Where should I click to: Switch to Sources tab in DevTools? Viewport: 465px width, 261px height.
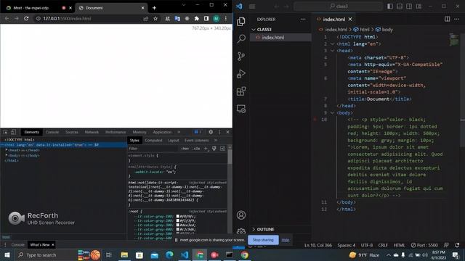(72, 132)
